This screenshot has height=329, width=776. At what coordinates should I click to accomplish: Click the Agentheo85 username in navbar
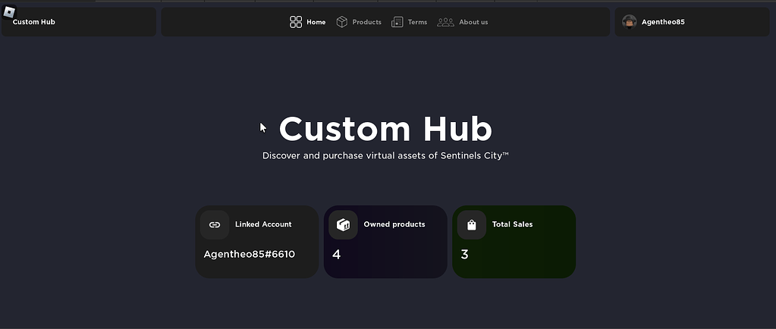663,22
